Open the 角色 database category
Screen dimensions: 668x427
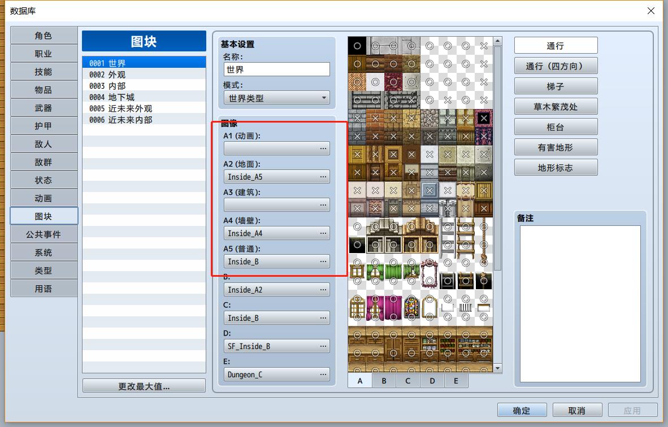[x=44, y=36]
